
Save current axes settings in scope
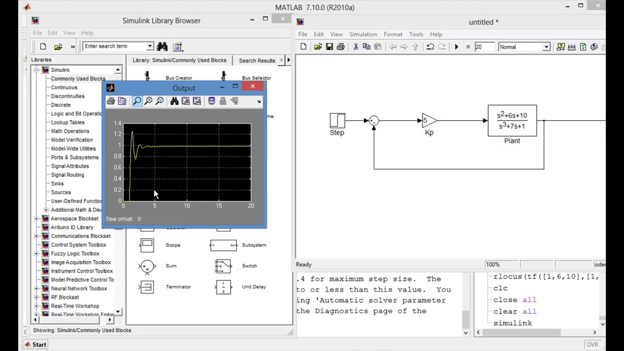point(185,101)
